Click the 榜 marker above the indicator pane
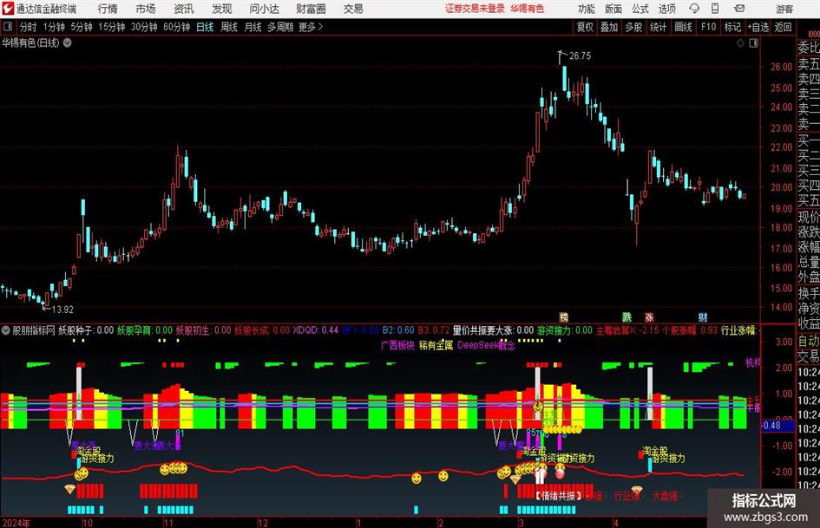820x528 pixels. [x=564, y=317]
